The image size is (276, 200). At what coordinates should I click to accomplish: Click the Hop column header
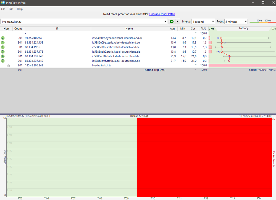pos(6,29)
